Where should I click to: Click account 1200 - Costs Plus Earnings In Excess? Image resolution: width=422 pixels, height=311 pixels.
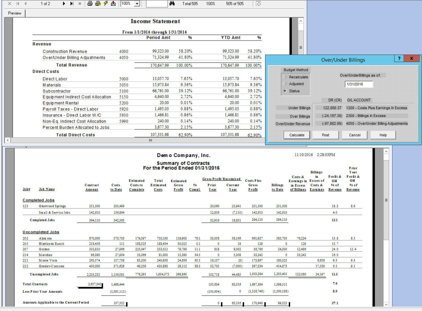click(x=377, y=108)
